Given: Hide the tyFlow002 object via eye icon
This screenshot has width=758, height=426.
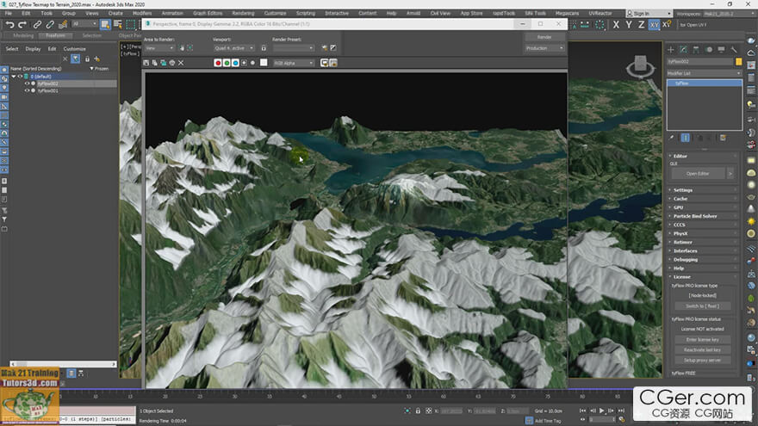Looking at the screenshot, I should pyautogui.click(x=27, y=83).
